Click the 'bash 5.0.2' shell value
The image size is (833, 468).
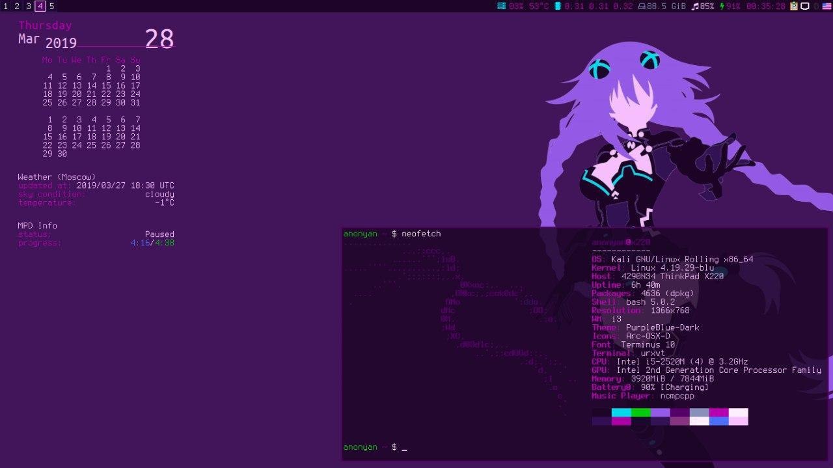[x=650, y=302]
